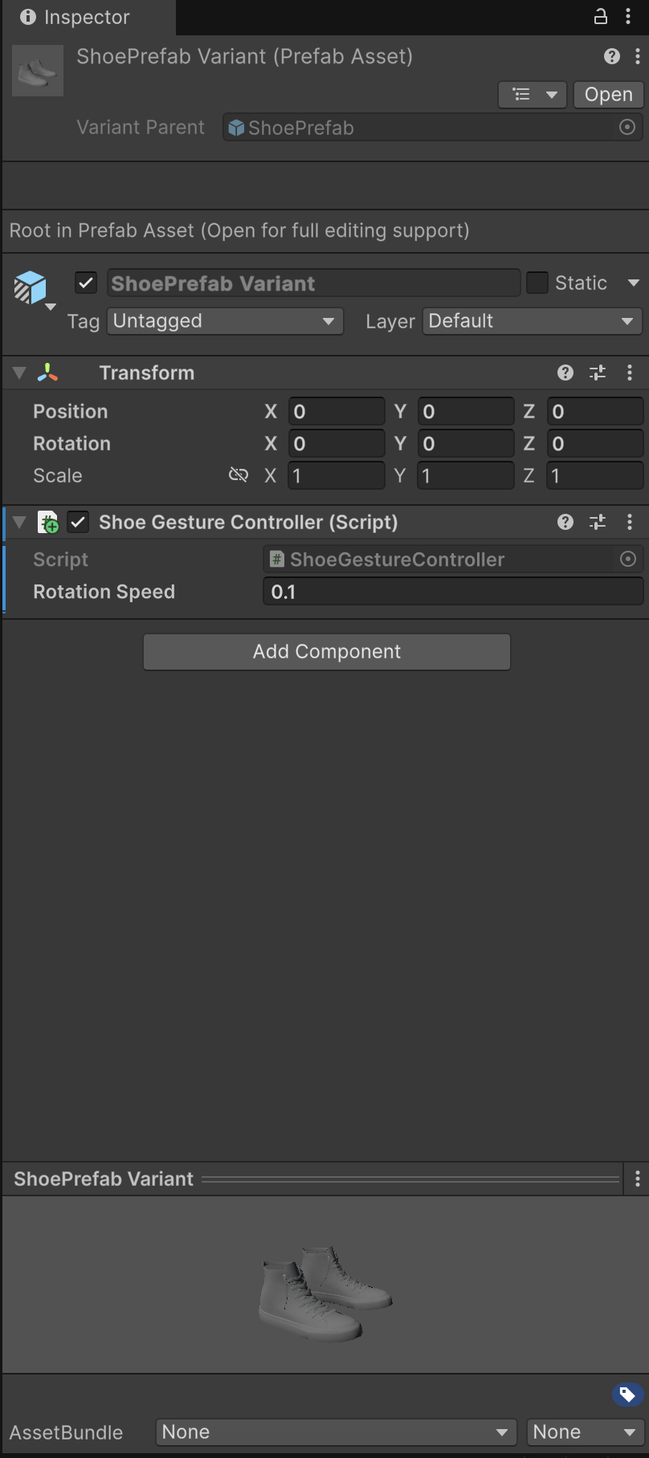Toggle the constrained proportions scale link icon

point(239,475)
